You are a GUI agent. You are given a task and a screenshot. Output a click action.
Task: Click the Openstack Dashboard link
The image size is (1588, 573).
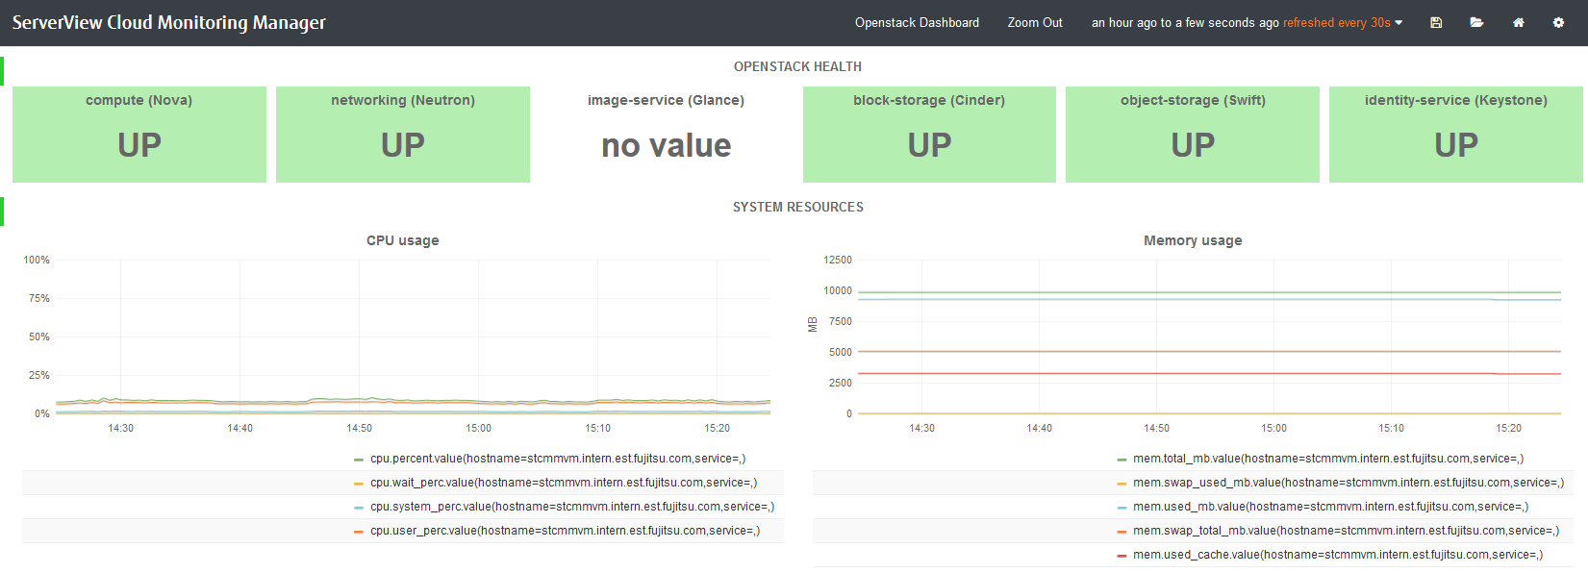coord(917,23)
